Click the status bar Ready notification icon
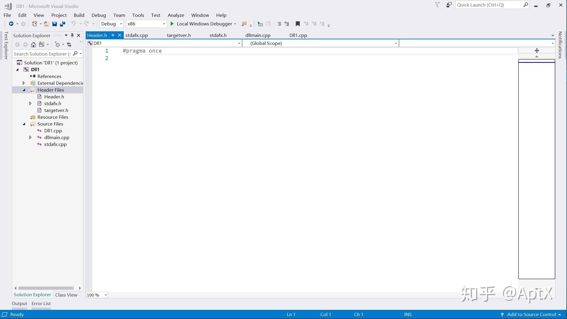Screen dimensions: 567x319 click(4, 314)
